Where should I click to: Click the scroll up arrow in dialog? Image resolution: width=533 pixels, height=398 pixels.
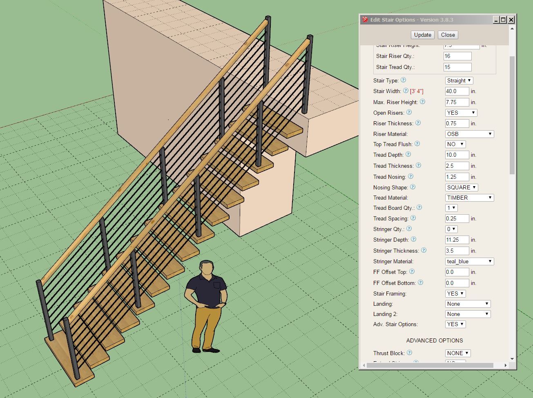point(512,29)
